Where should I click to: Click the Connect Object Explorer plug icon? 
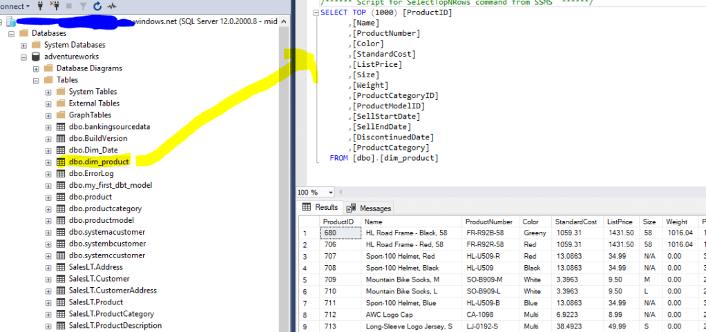click(41, 6)
